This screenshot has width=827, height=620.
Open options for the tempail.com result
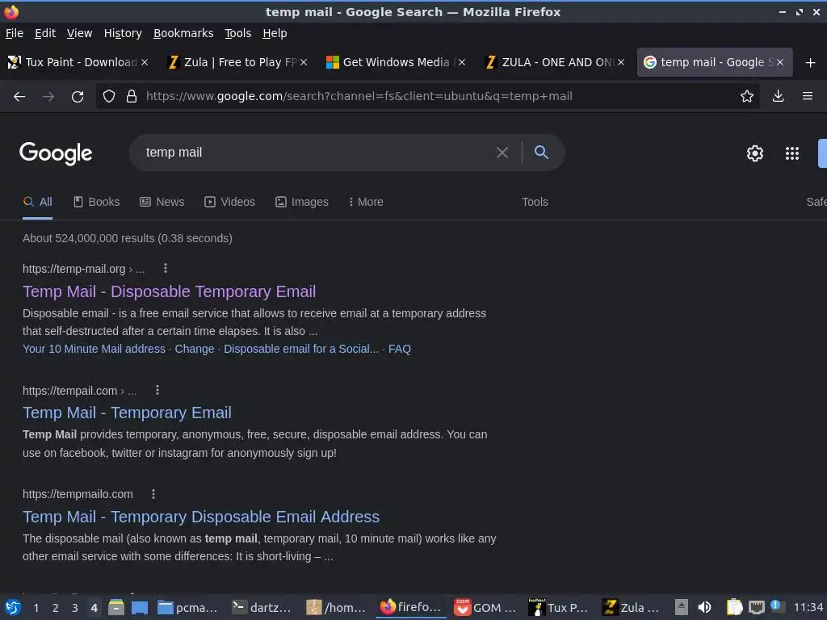coord(157,390)
